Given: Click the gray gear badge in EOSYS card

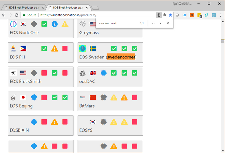Looking at the screenshot, I should (x=103, y=122).
